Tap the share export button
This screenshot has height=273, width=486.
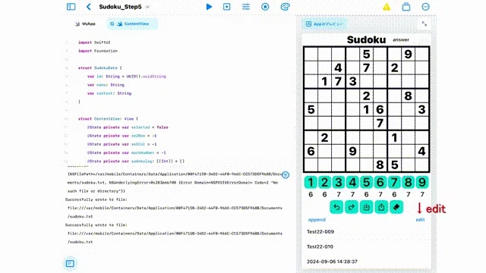[381, 207]
